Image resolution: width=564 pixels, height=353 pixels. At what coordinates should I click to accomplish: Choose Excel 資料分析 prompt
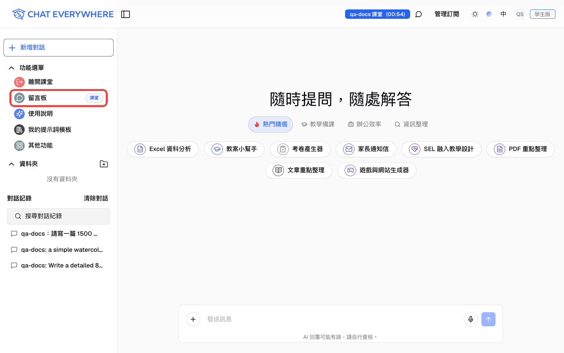point(163,149)
